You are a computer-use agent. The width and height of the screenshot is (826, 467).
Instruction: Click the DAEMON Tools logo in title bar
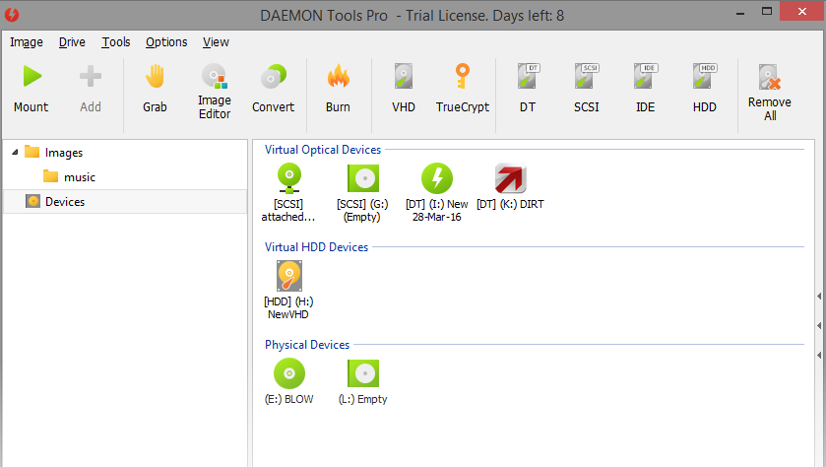(12, 15)
